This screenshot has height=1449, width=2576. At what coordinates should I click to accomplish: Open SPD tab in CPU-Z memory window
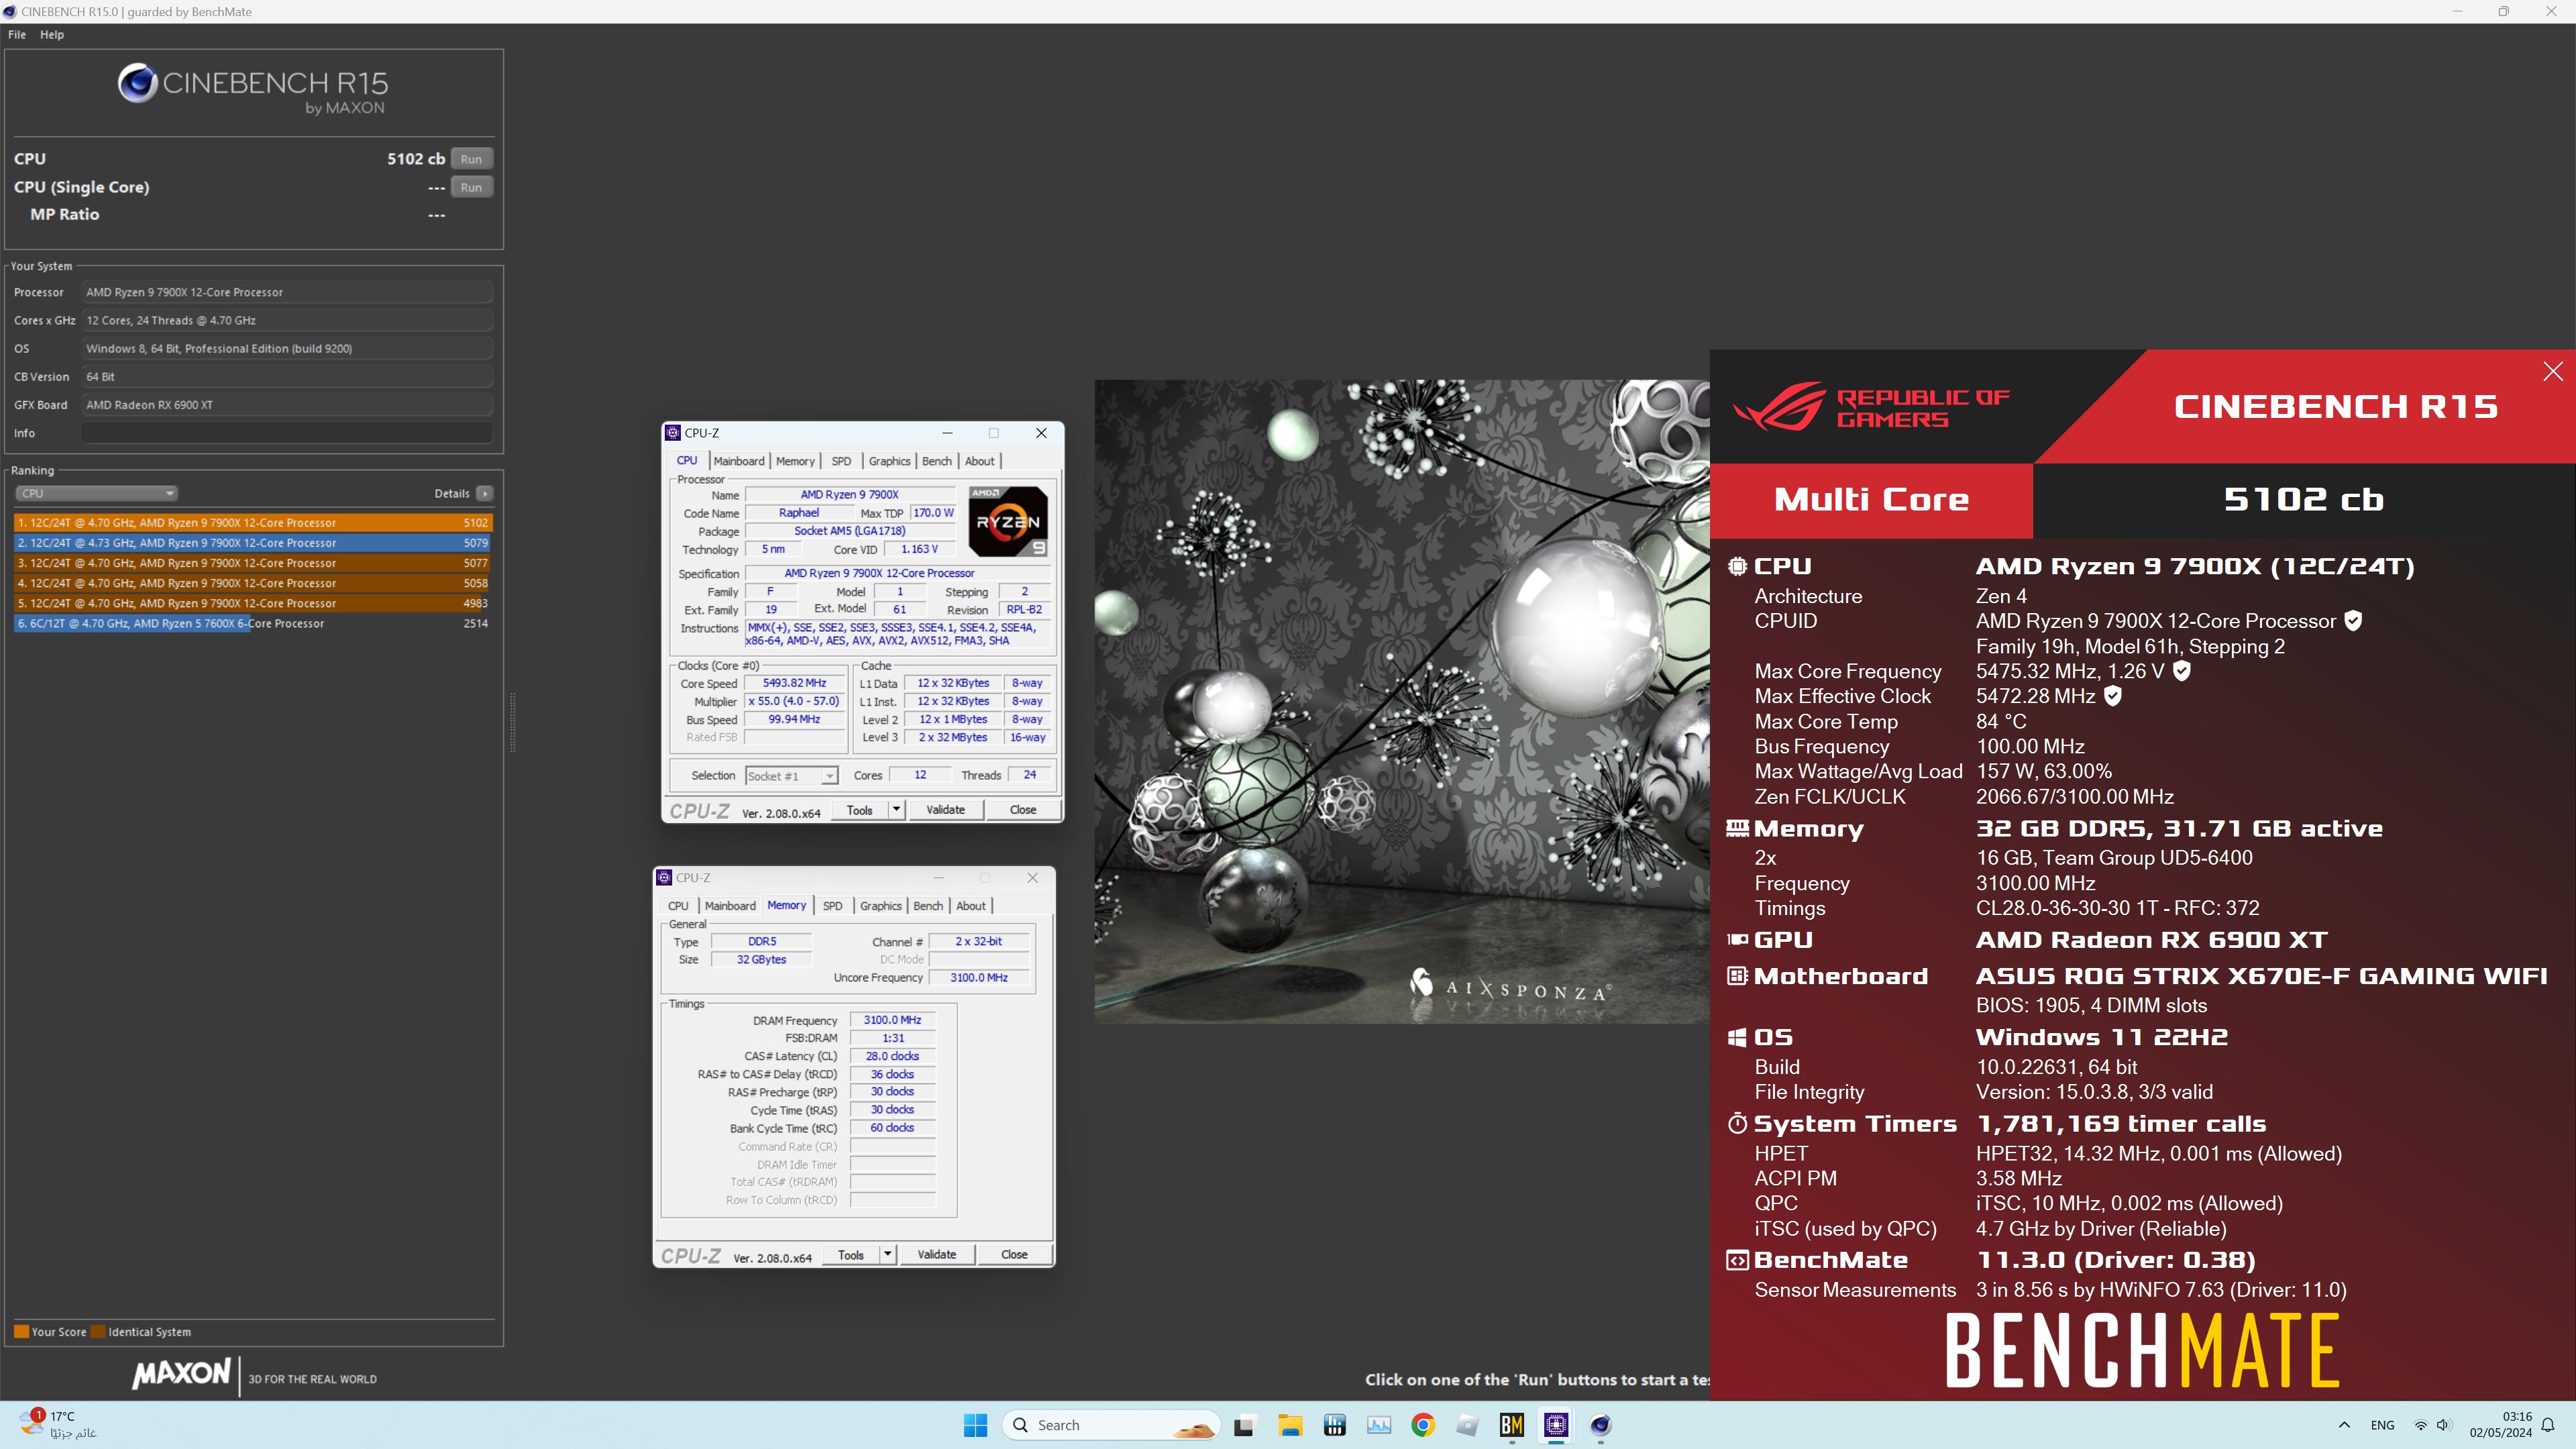coord(832,906)
